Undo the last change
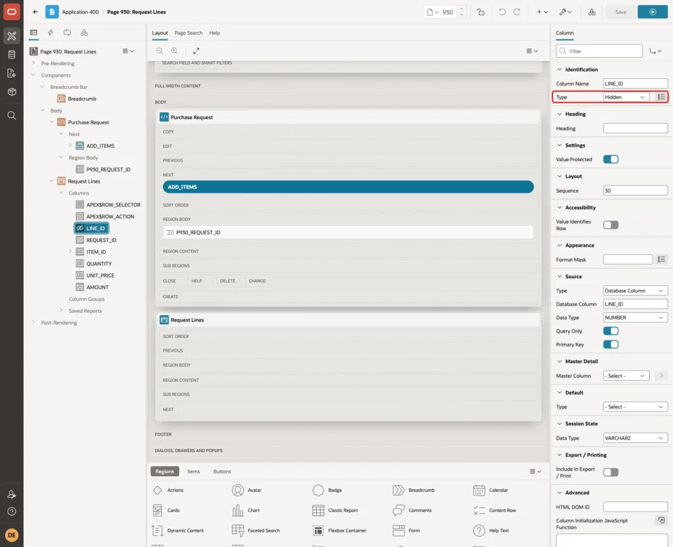The width and height of the screenshot is (673, 547). (x=502, y=12)
